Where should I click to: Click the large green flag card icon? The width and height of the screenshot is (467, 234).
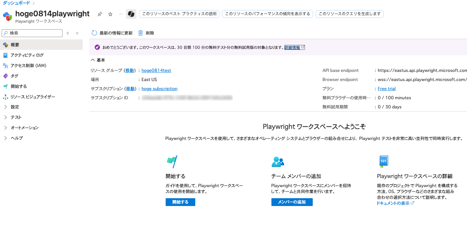click(x=172, y=161)
